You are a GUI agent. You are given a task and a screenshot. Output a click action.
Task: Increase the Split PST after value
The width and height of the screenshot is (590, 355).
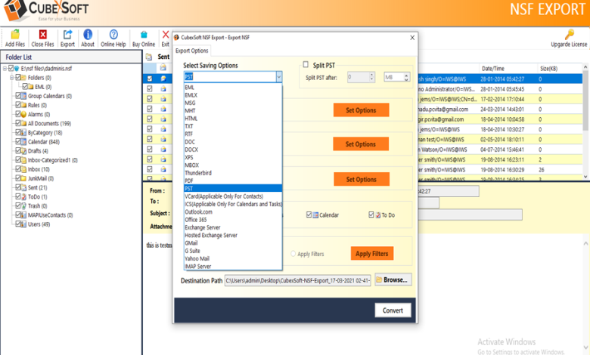[371, 74]
